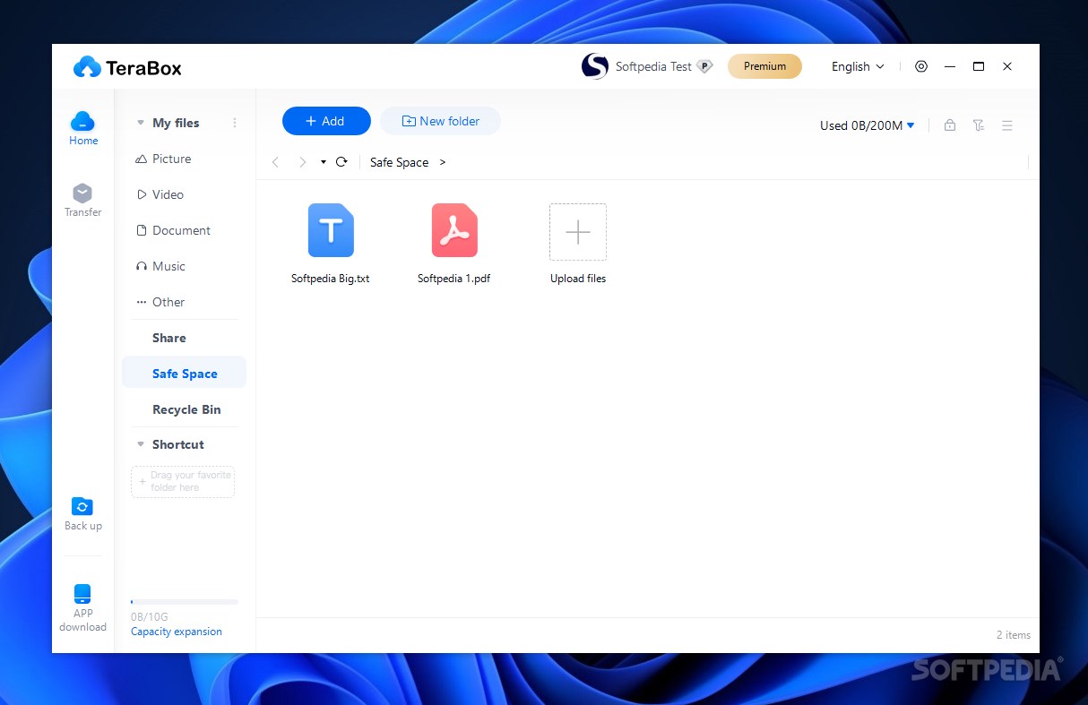
Task: Collapse the My files section
Action: click(x=141, y=123)
